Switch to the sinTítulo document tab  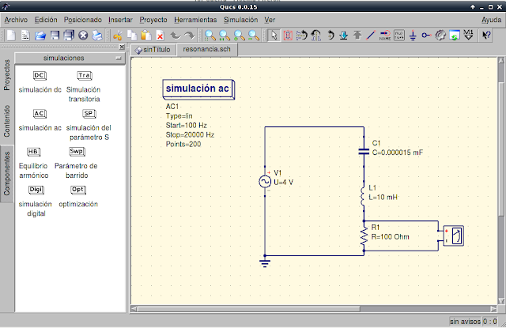click(x=154, y=48)
